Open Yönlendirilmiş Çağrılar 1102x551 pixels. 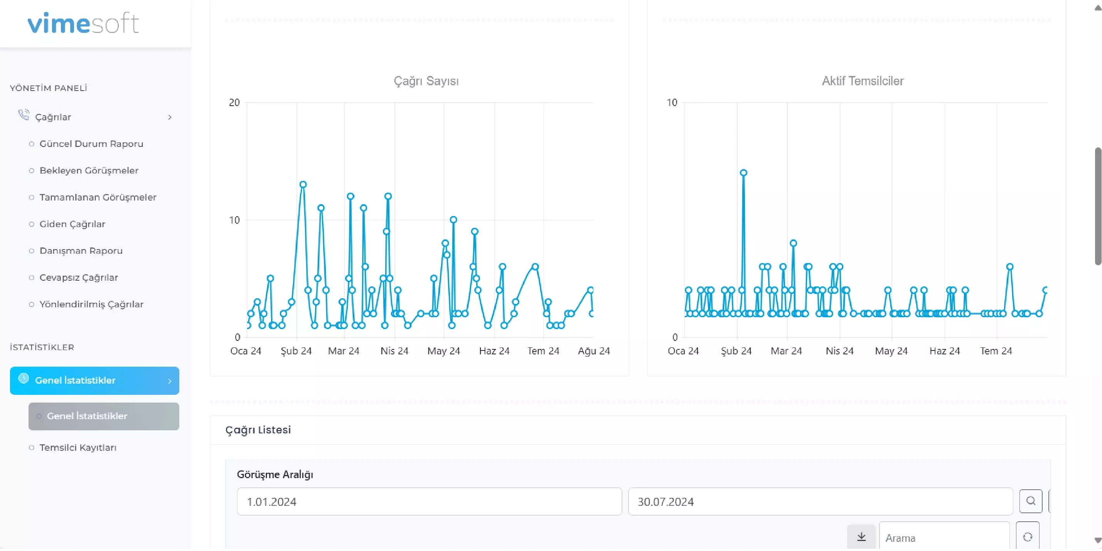pos(91,305)
